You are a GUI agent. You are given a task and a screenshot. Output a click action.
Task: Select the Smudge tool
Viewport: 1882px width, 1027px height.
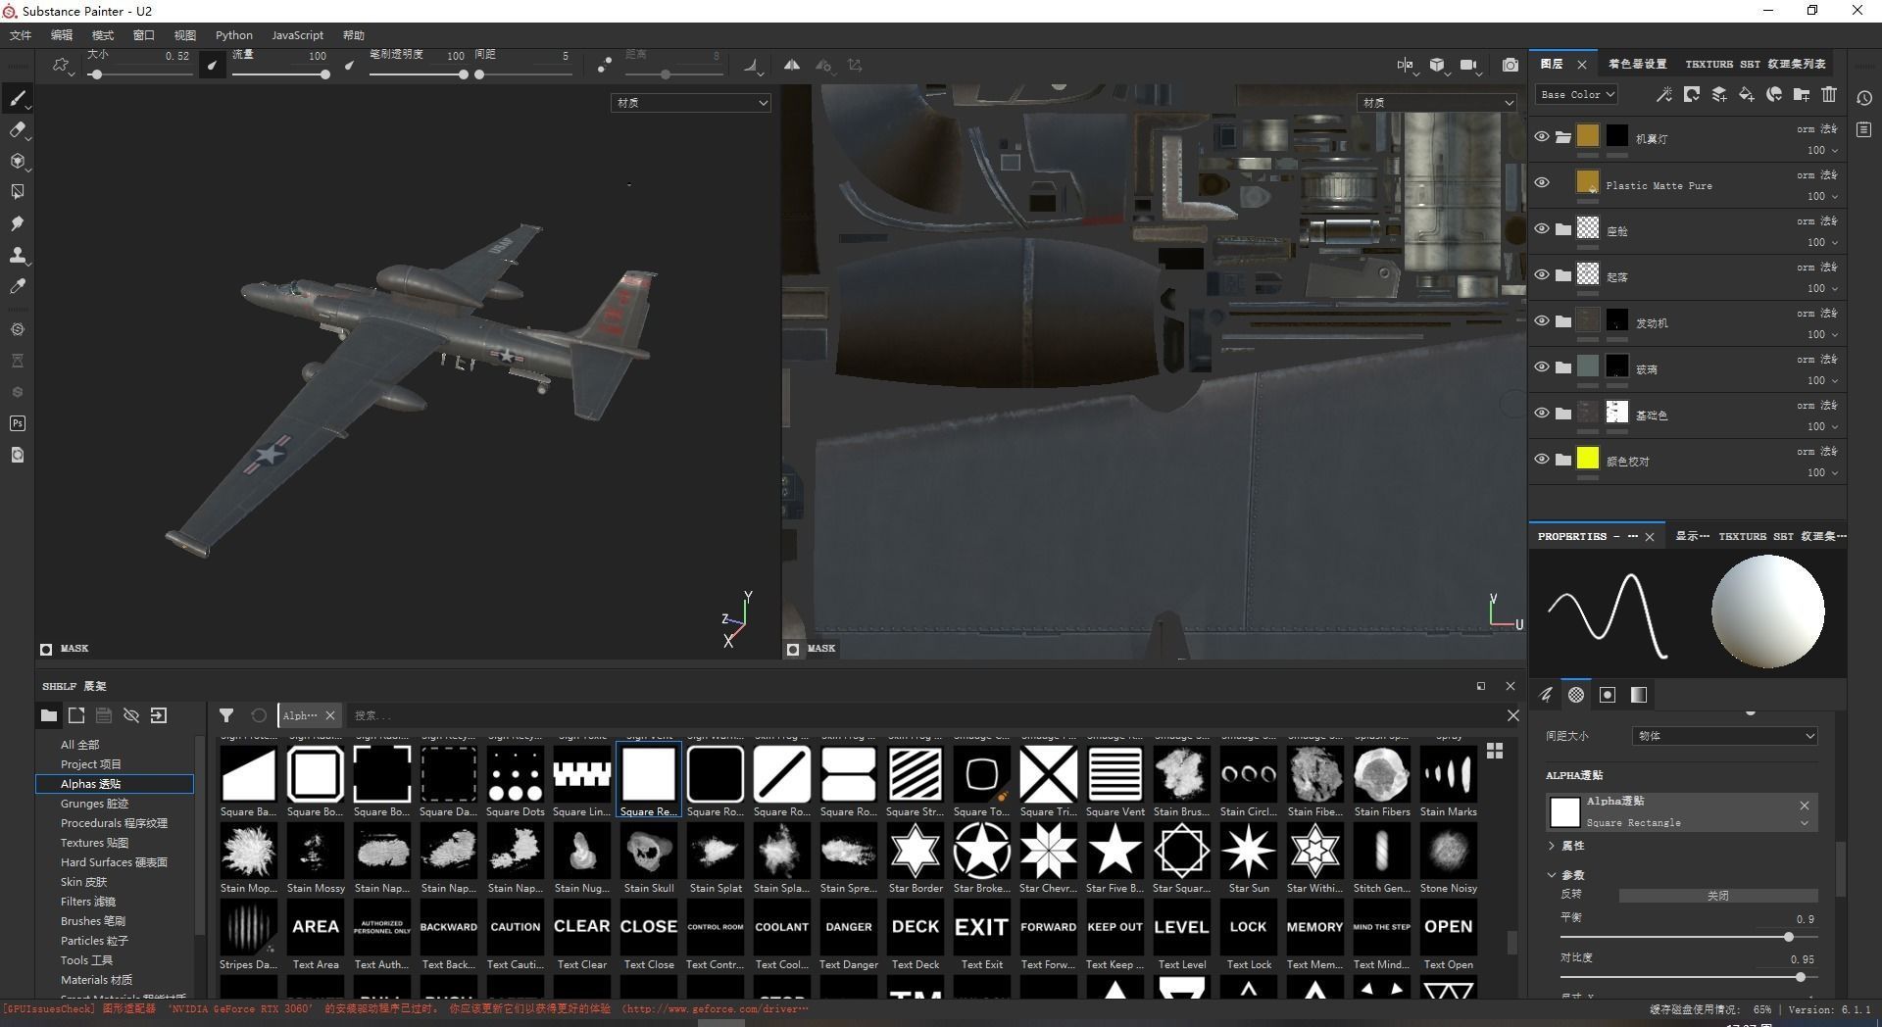pyautogui.click(x=18, y=223)
